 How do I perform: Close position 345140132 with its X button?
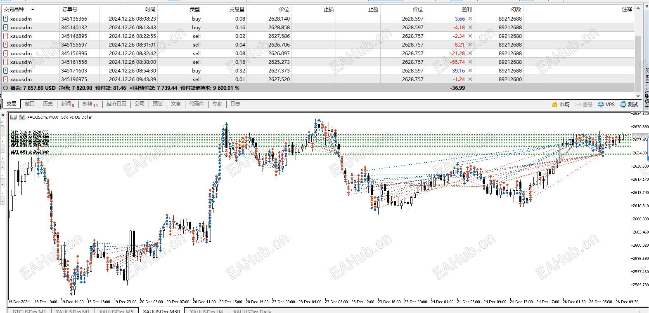[x=470, y=27]
